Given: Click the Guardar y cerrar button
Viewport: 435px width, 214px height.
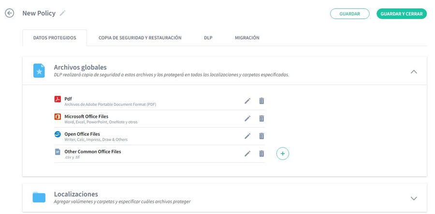Looking at the screenshot, I should tap(402, 14).
